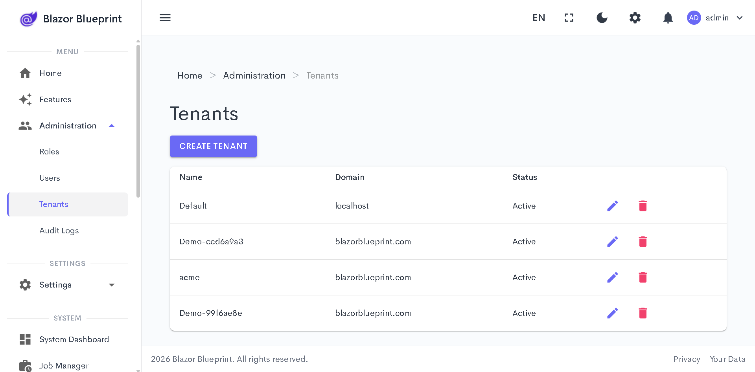Edit Demo-99f6ae8e using its pencil icon
This screenshot has height=372, width=755.
coord(612,313)
